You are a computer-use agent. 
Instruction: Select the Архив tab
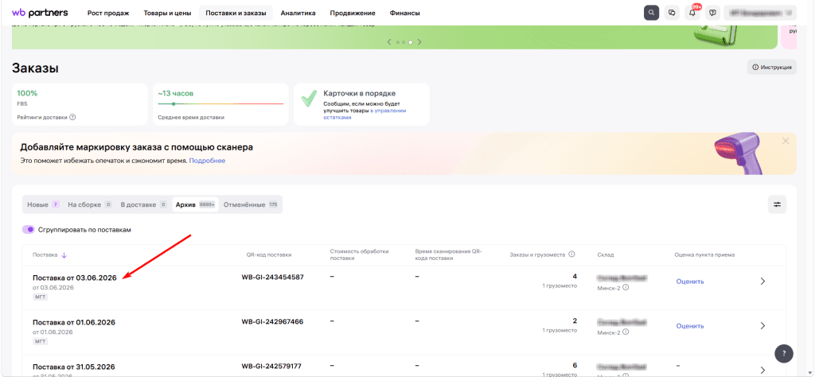pyautogui.click(x=195, y=204)
